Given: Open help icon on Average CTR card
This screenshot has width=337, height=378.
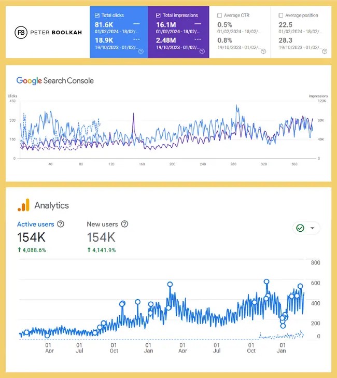Looking at the screenshot, I should tap(263, 51).
